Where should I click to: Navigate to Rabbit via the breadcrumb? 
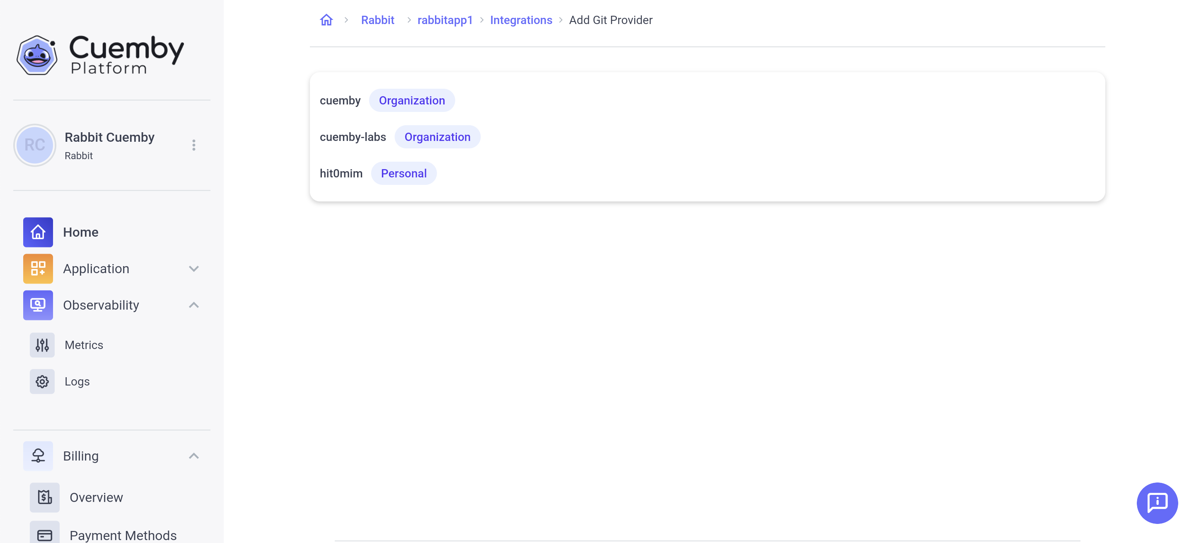377,20
